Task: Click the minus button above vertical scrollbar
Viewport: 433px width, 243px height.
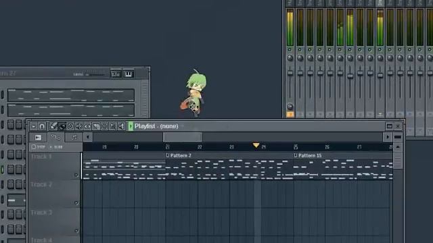Action: click(398, 137)
